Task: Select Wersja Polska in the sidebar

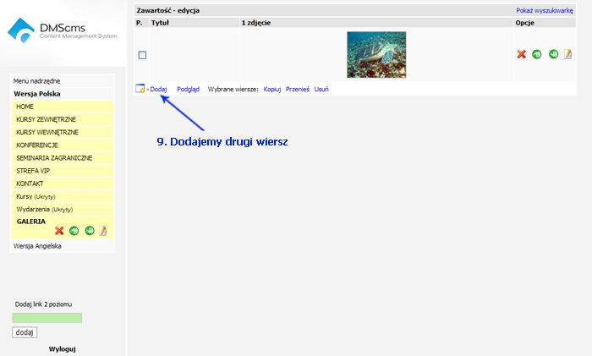Action: point(63,94)
